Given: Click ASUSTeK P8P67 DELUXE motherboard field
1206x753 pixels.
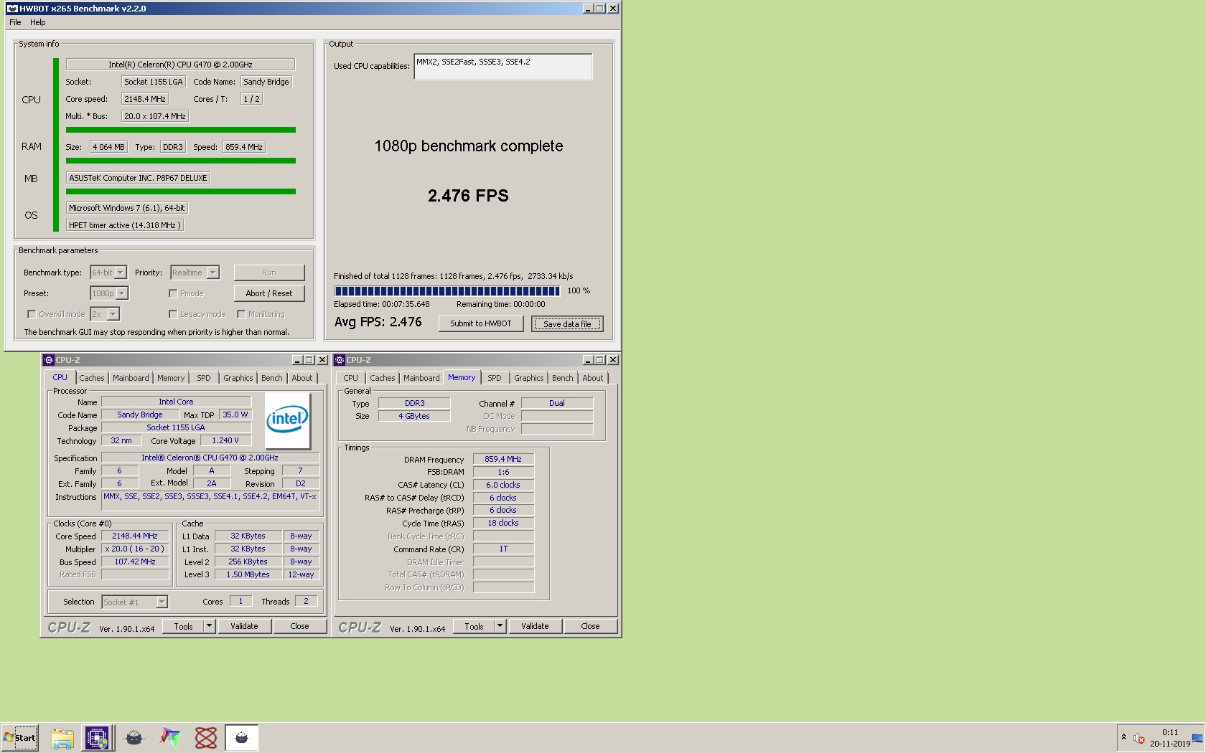Looking at the screenshot, I should (x=139, y=178).
